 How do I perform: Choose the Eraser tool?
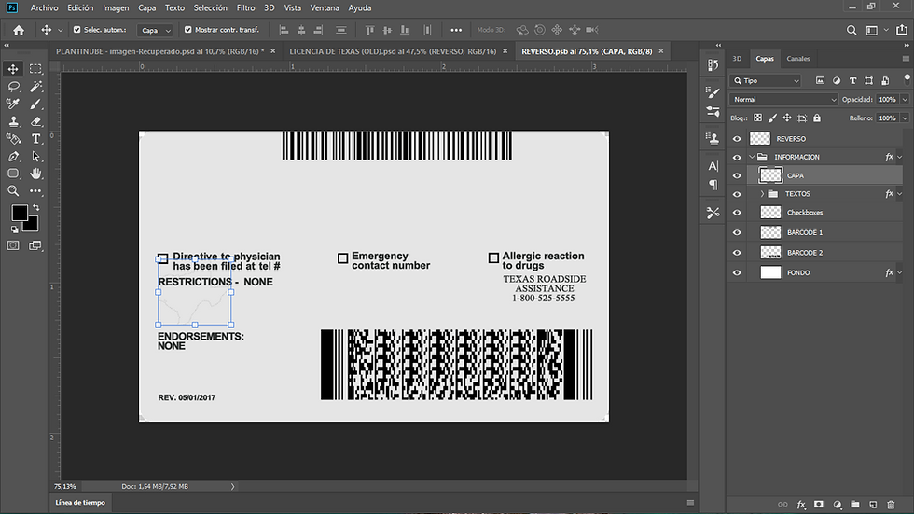[35, 121]
